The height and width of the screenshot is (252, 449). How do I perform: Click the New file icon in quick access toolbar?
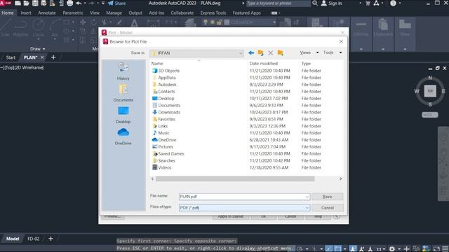pyautogui.click(x=18, y=3)
